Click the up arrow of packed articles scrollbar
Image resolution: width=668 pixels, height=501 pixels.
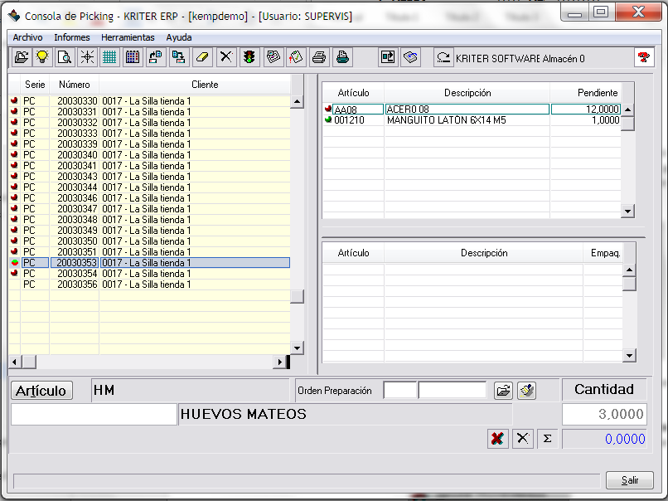629,270
